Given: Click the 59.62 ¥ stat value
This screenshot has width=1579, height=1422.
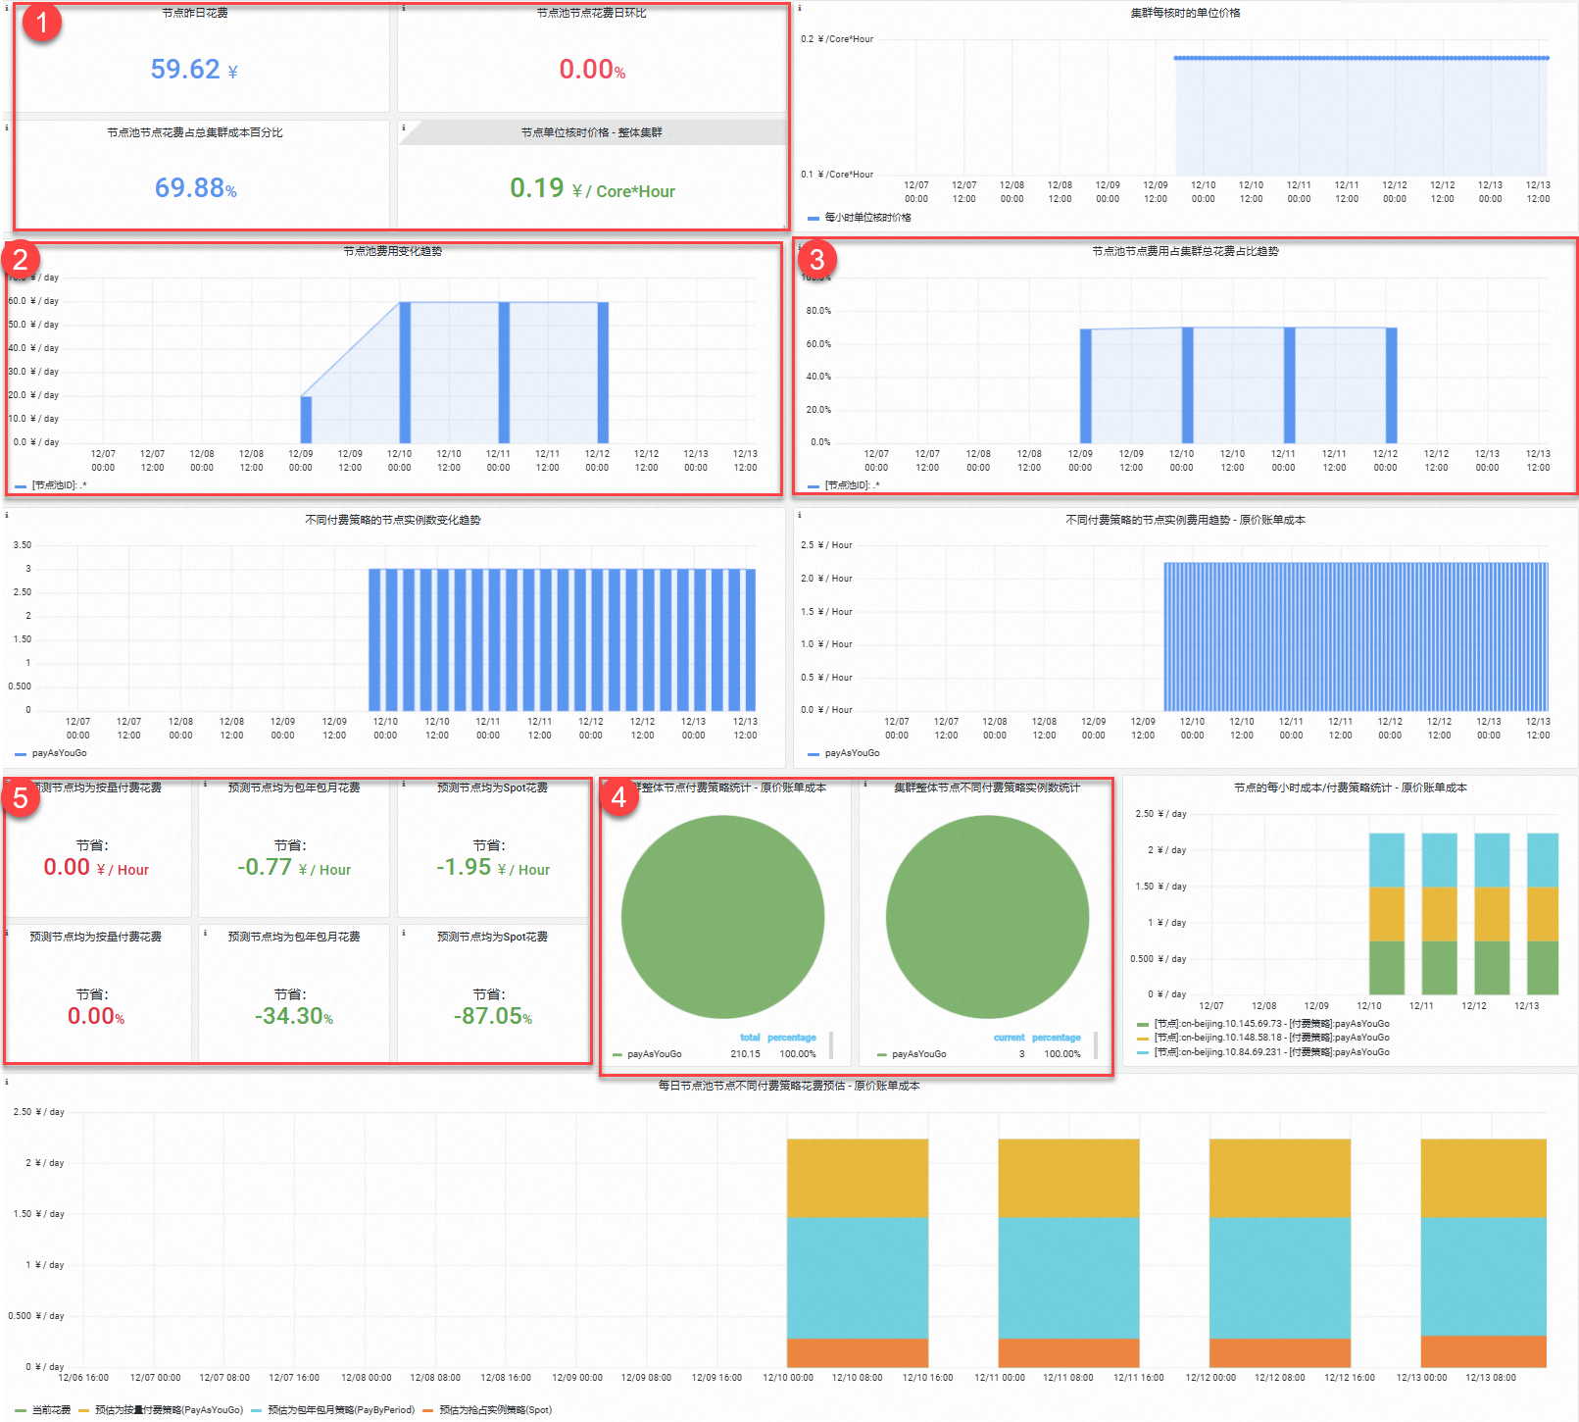Looking at the screenshot, I should click(194, 70).
